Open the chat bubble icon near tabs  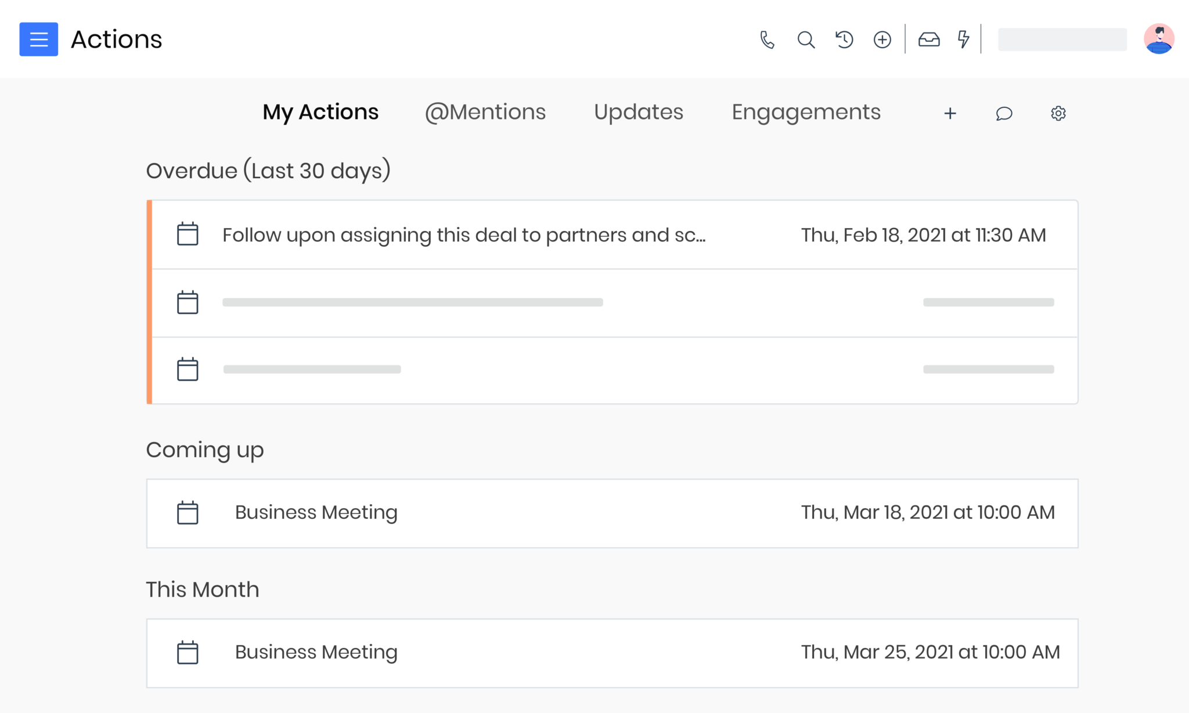tap(1004, 113)
